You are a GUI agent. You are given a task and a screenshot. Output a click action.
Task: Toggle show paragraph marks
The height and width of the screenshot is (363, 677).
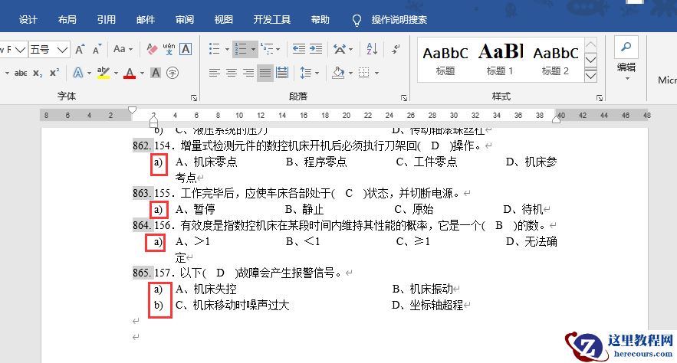[396, 49]
